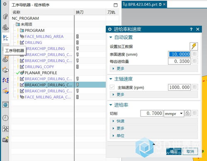Click the 切削 feed value field
Image resolution: width=207 pixels, height=161 pixels.
[152, 113]
